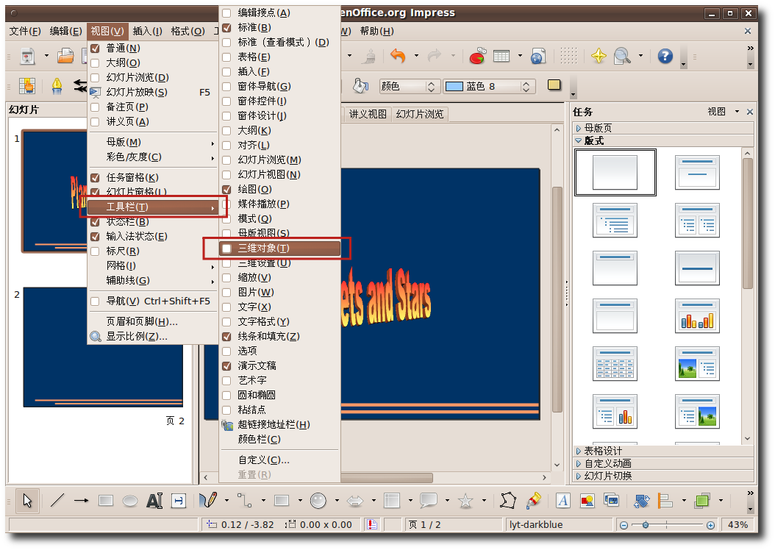This screenshot has height=550, width=775.
Task: Toggle the display grid icon
Action: [x=568, y=56]
